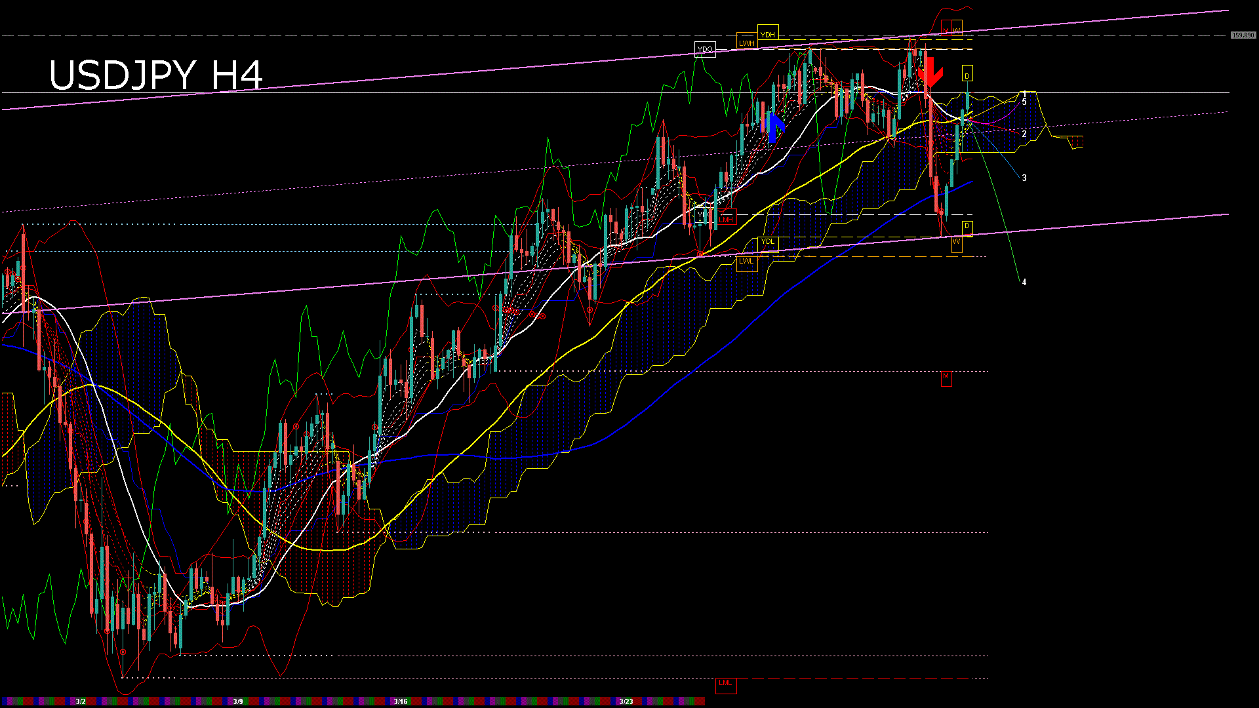This screenshot has width=1259, height=708.
Task: Click the numbered "5" wave label
Action: point(1025,103)
